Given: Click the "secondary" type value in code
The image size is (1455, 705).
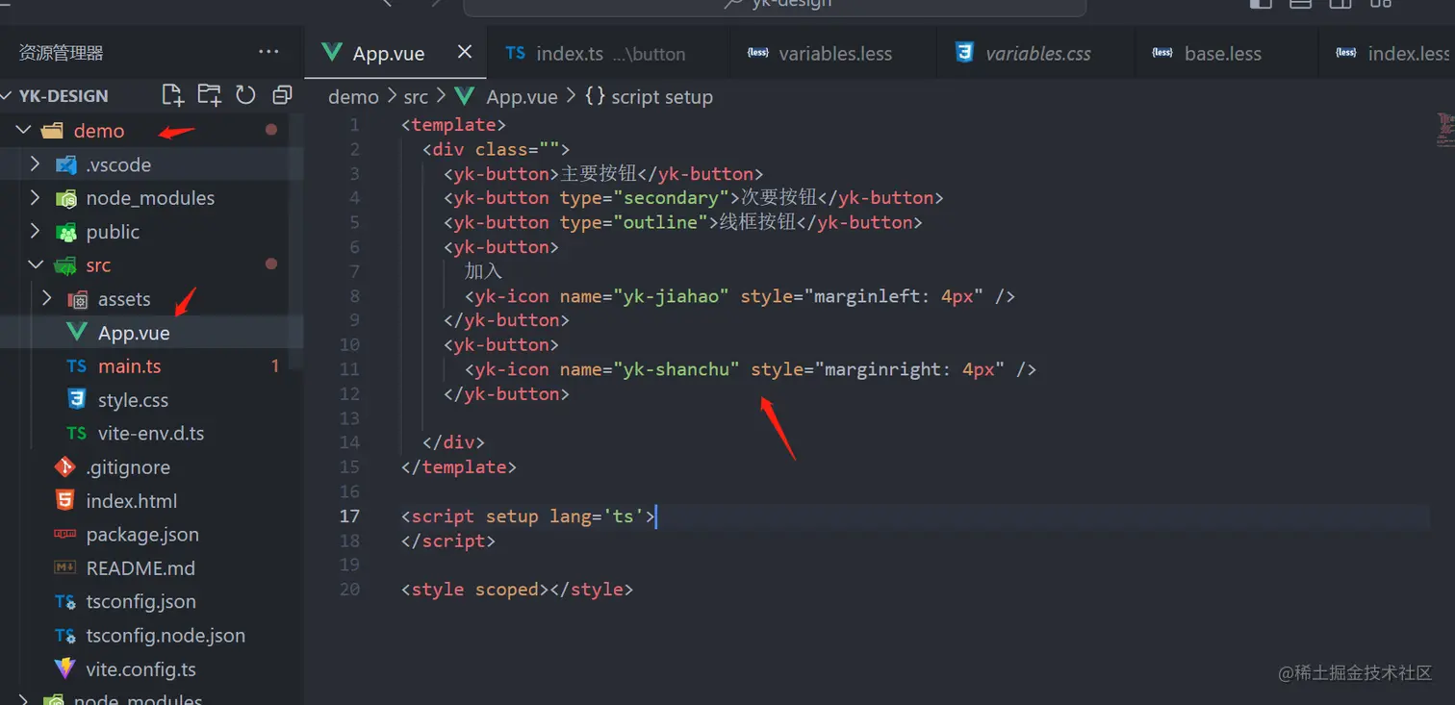Looking at the screenshot, I should pyautogui.click(x=676, y=198).
